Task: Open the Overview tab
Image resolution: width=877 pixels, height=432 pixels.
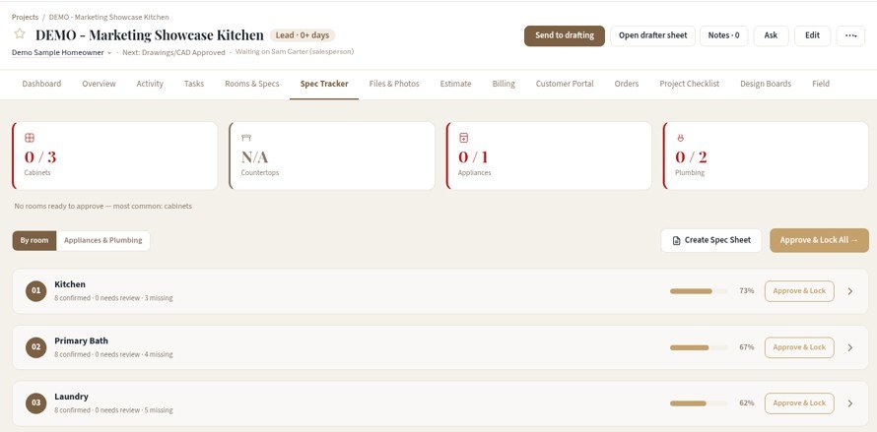Action: point(99,84)
